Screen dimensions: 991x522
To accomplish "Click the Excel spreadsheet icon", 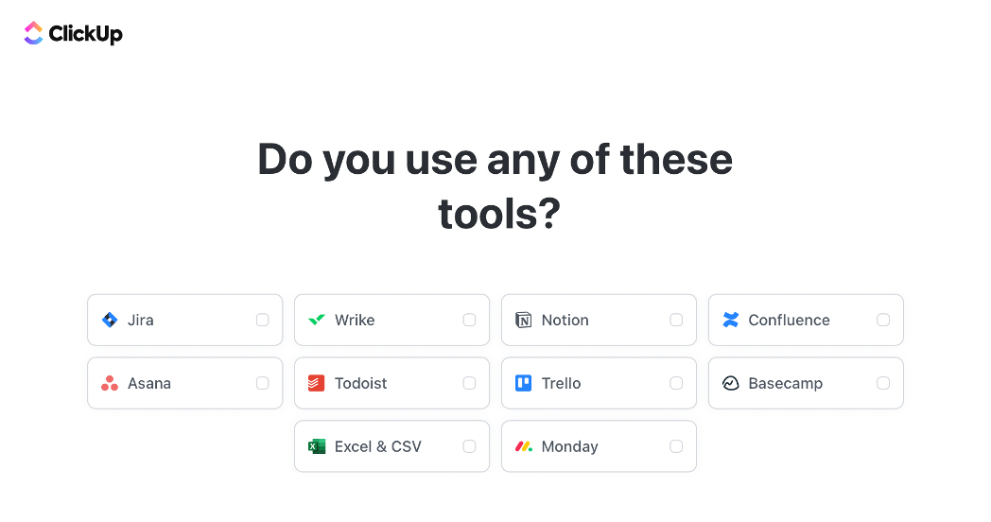I will point(317,446).
